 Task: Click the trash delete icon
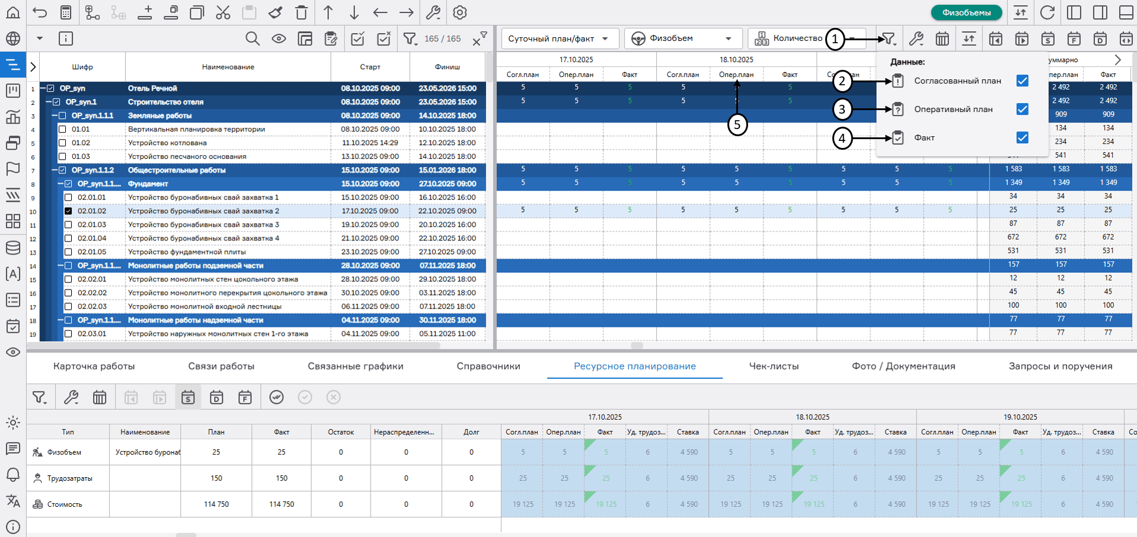pyautogui.click(x=301, y=12)
